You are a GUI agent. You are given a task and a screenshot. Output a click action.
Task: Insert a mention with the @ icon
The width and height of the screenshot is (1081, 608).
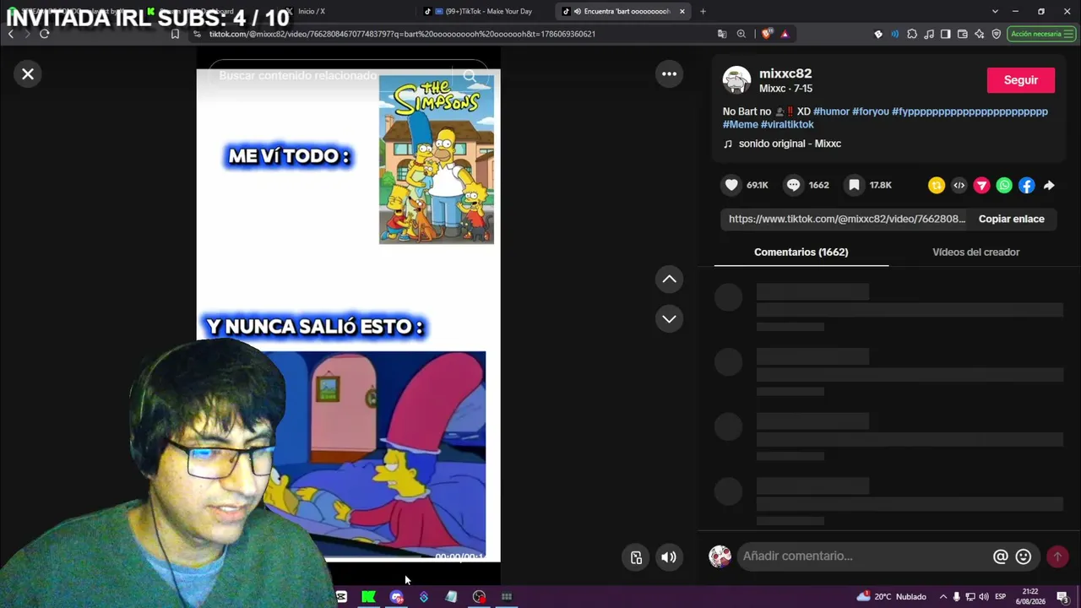coord(1001,556)
